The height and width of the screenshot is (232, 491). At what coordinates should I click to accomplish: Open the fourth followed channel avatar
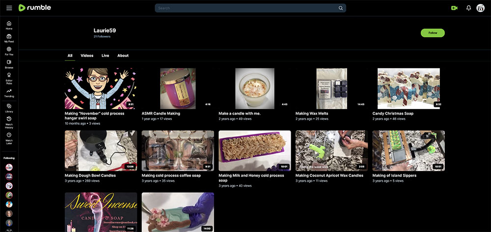pos(9,195)
